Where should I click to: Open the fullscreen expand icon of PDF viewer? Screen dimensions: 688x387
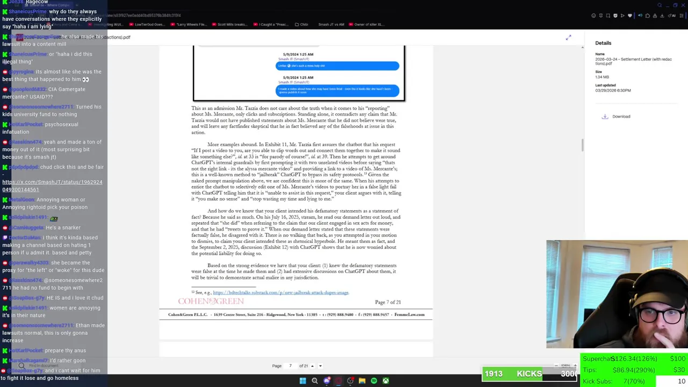(x=568, y=38)
